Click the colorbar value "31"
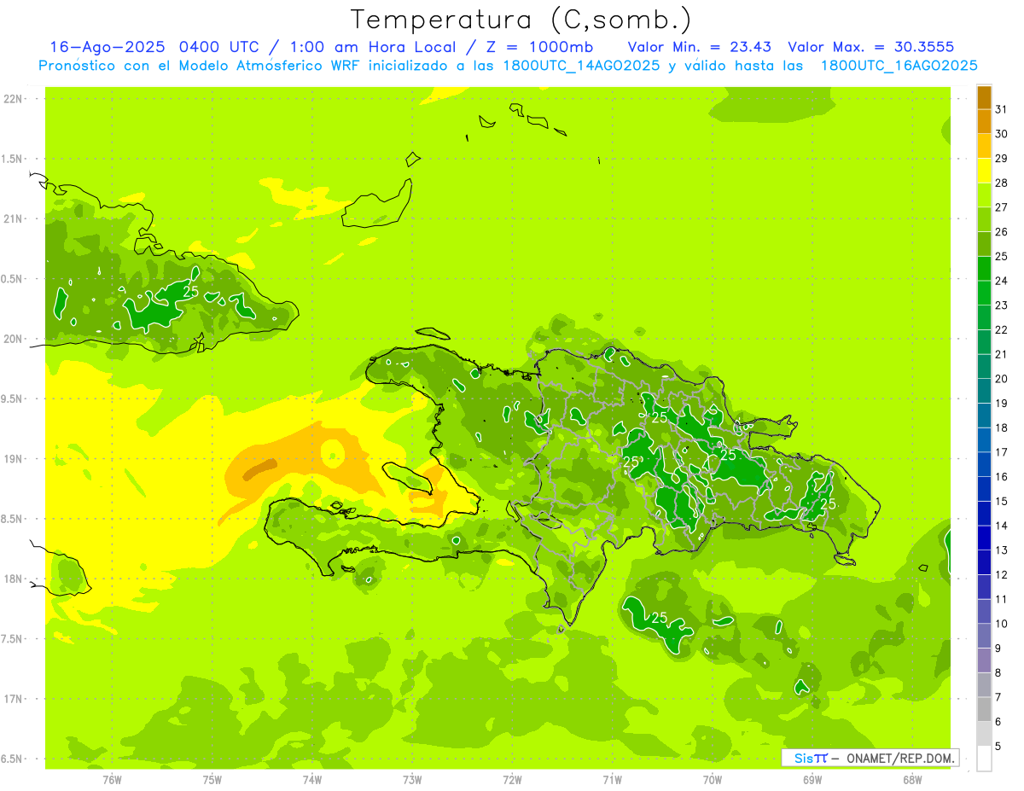The height and width of the screenshot is (791, 1024). tap(1002, 109)
